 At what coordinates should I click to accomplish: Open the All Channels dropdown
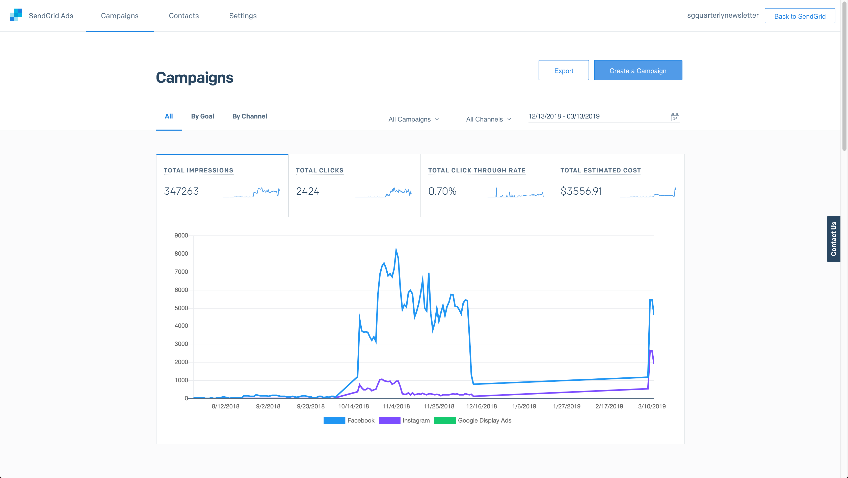(x=488, y=119)
